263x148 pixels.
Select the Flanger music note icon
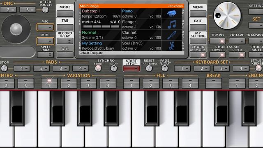pyautogui.click(x=172, y=24)
